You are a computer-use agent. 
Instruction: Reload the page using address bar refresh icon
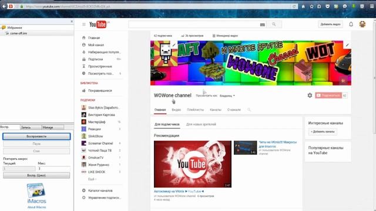coord(294,6)
